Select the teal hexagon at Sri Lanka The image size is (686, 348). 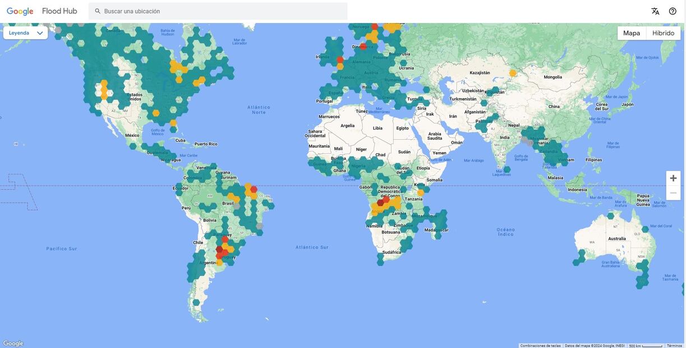click(x=507, y=169)
